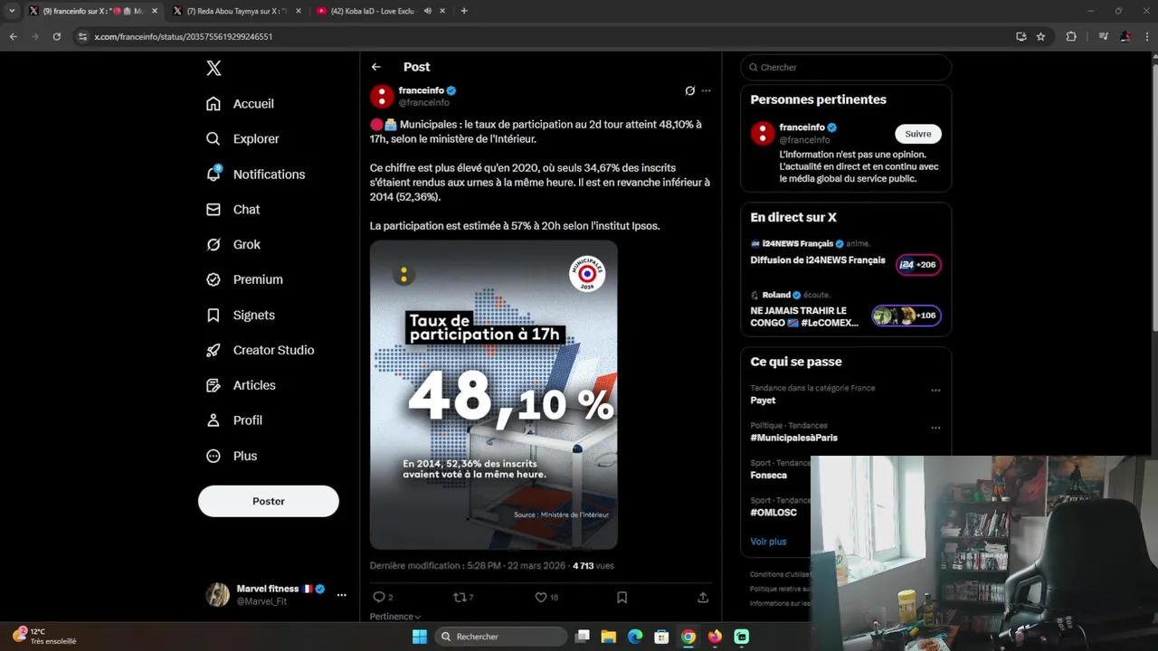Click the address bar URL
The height and width of the screenshot is (651, 1158).
coord(183,37)
